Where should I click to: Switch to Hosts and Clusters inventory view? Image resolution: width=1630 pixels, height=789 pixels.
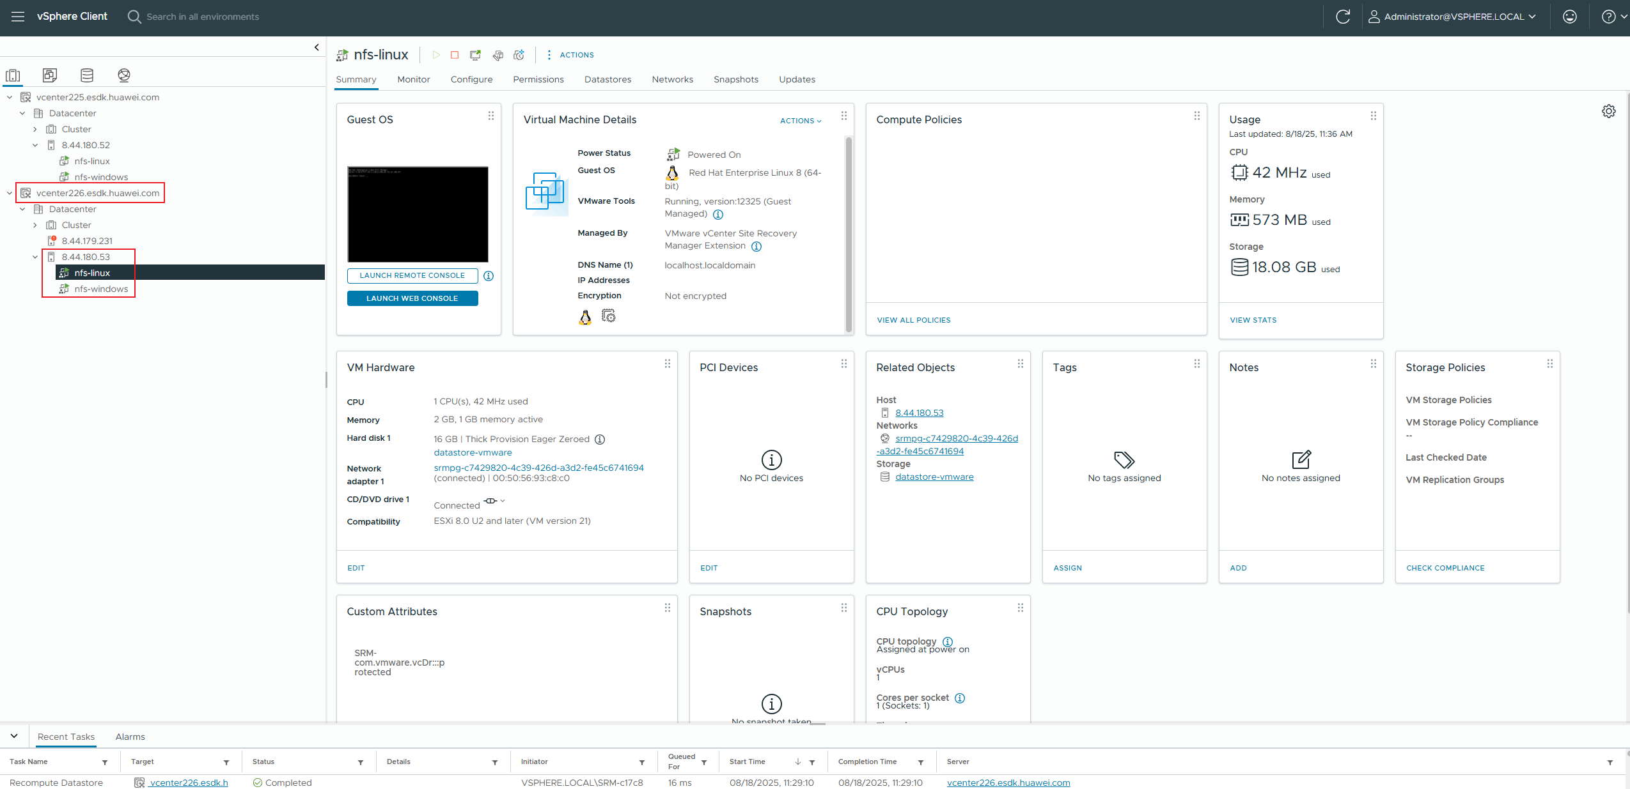click(13, 75)
